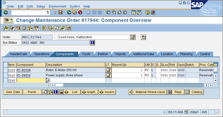
Task: Switch to the Costs tab
Action: [86, 54]
